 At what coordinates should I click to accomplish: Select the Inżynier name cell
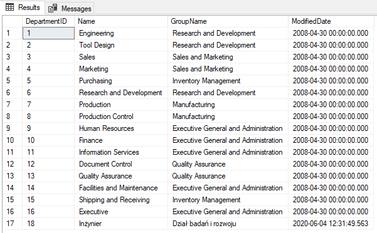point(121,224)
